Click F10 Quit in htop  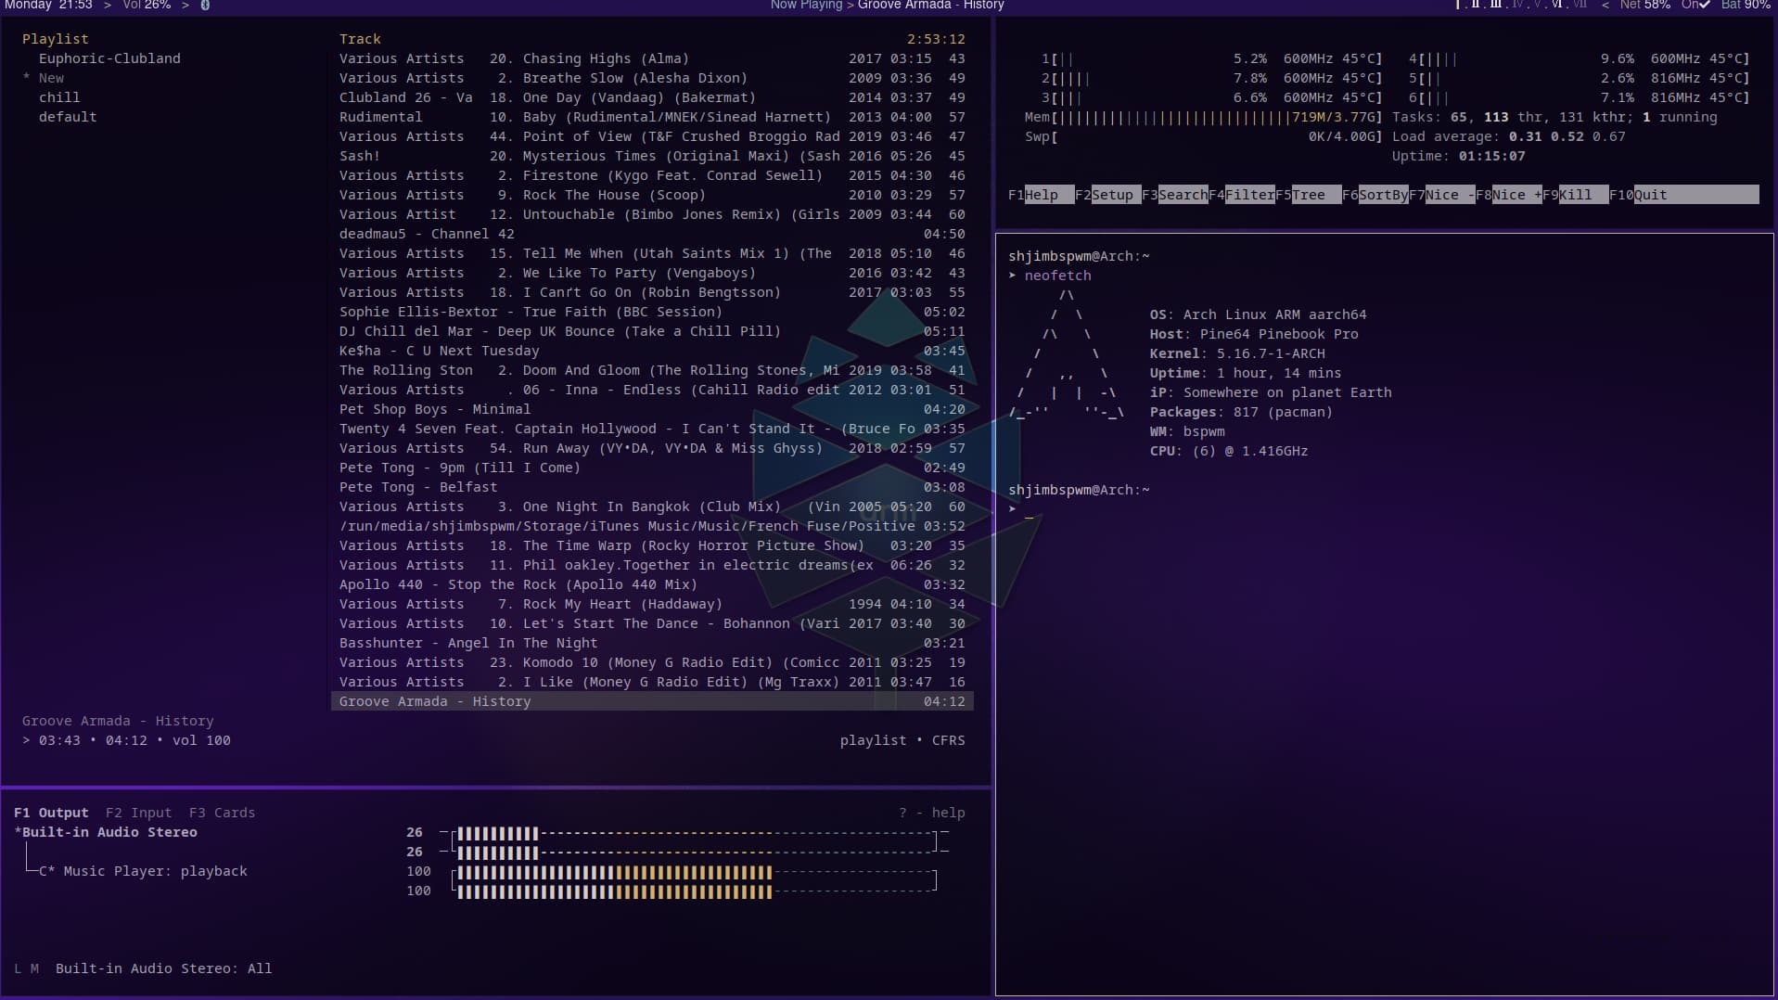[1683, 195]
